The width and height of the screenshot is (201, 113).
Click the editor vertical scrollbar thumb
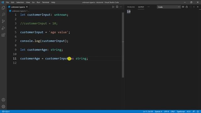(123, 45)
